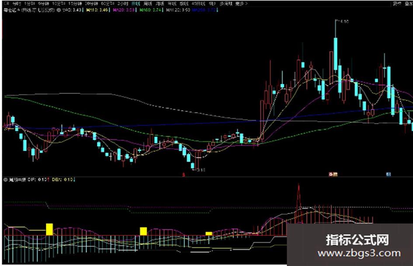The height and width of the screenshot is (266, 413).
Task: Switch to the 年线 yearly tab
Action: 172,3
